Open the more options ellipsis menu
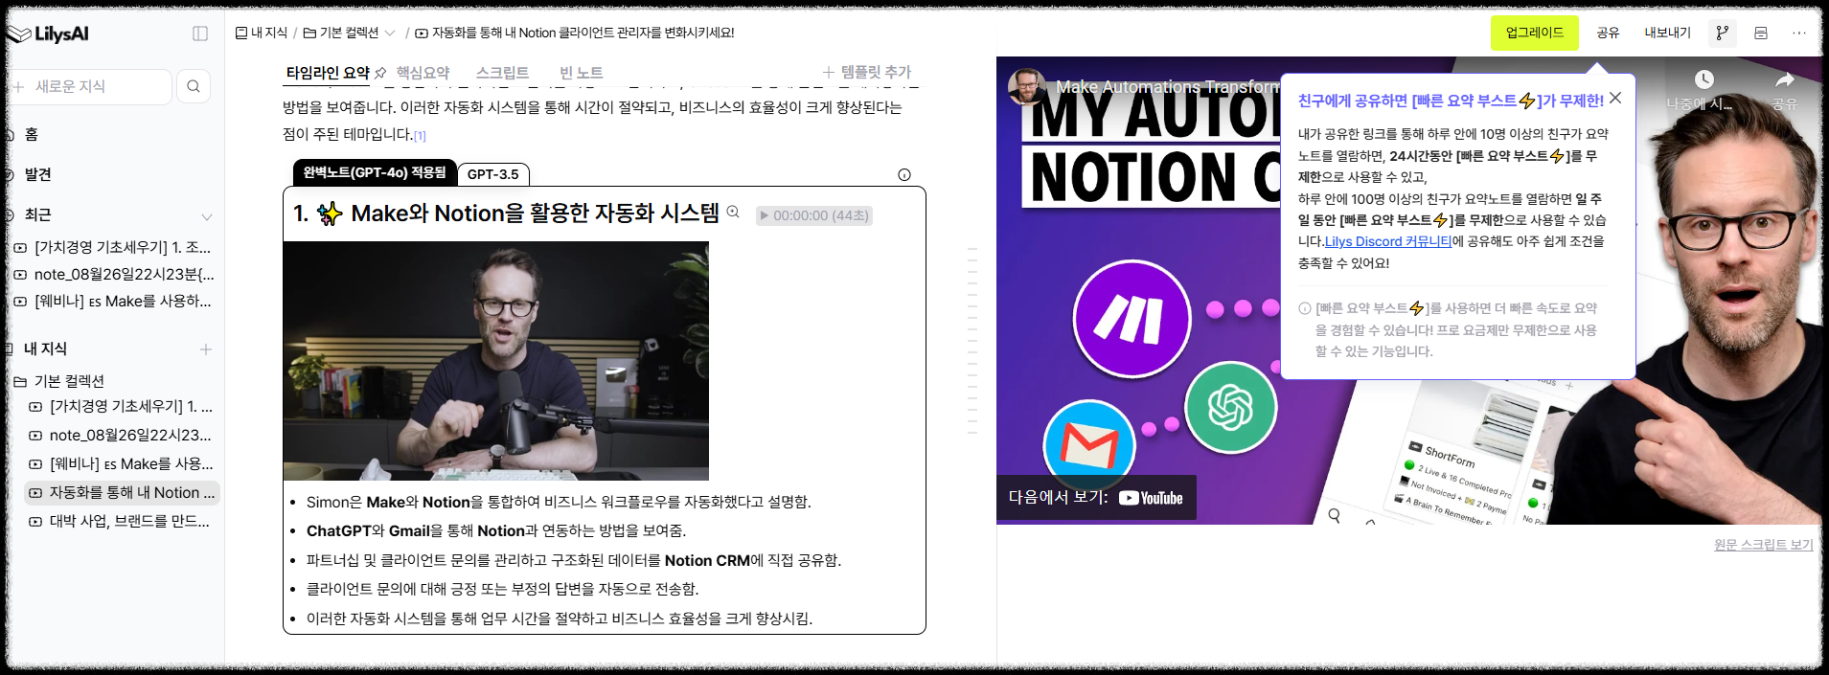1829x675 pixels. pyautogui.click(x=1799, y=33)
